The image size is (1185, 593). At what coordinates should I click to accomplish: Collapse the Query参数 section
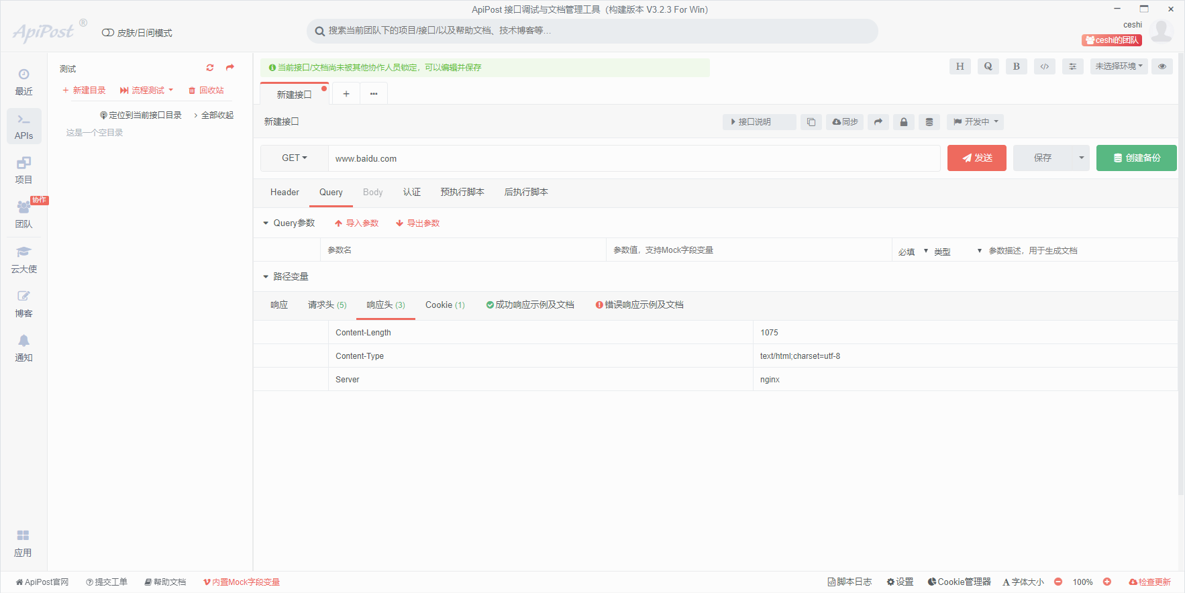[266, 223]
